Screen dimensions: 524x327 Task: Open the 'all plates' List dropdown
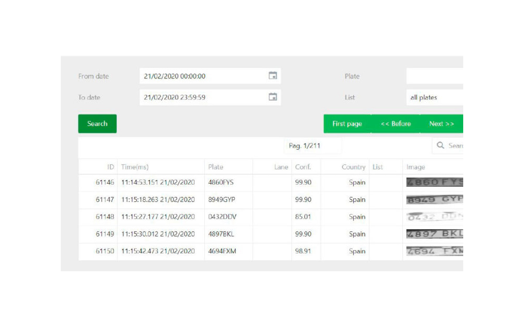(x=434, y=97)
